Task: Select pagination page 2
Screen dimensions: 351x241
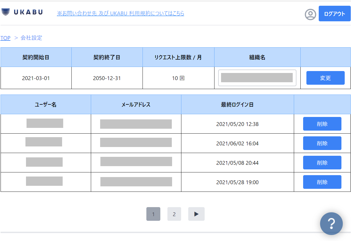Action: tap(174, 214)
